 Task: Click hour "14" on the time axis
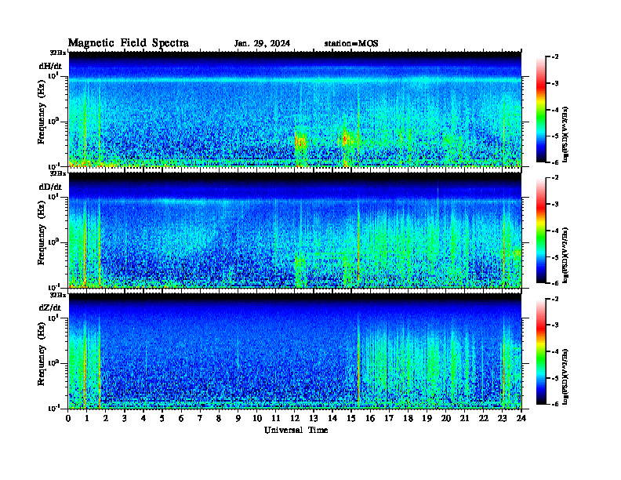pyautogui.click(x=332, y=418)
